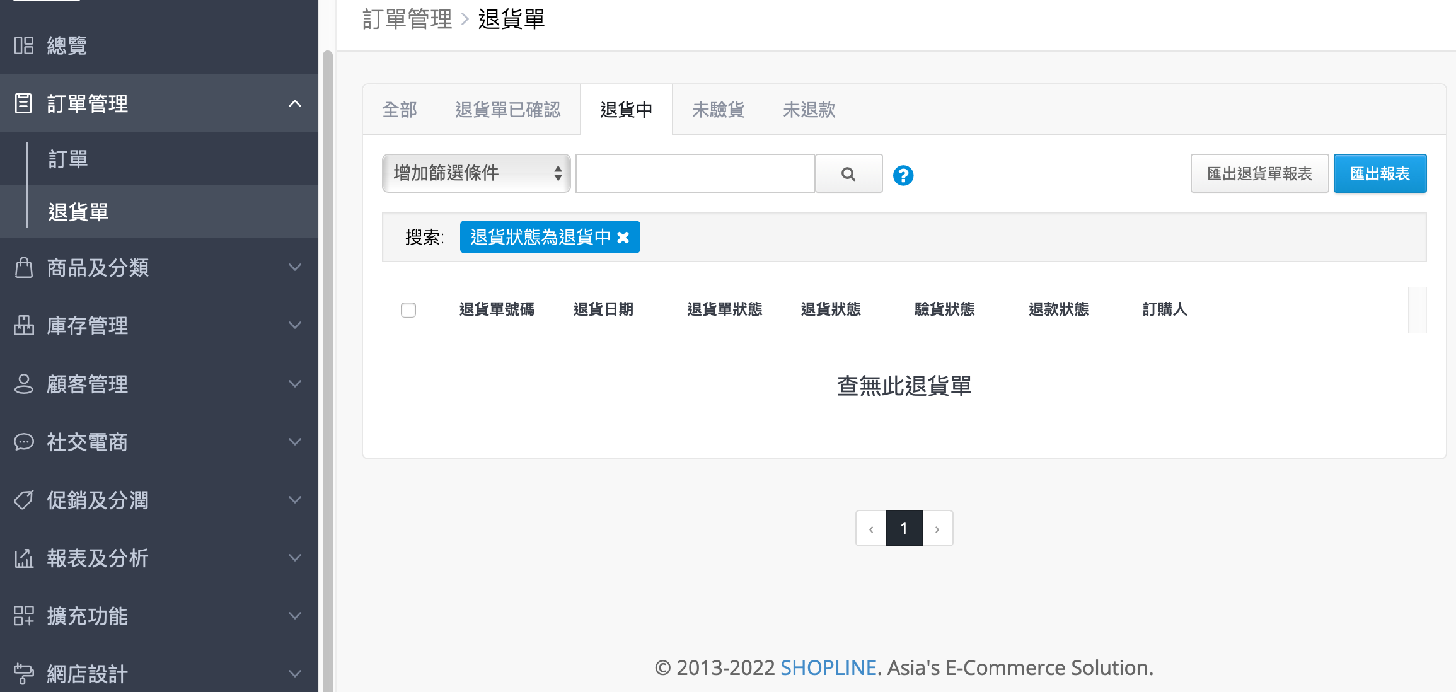Click the 退貨日期 column header
Viewport: 1456px width, 692px height.
[x=603, y=309]
